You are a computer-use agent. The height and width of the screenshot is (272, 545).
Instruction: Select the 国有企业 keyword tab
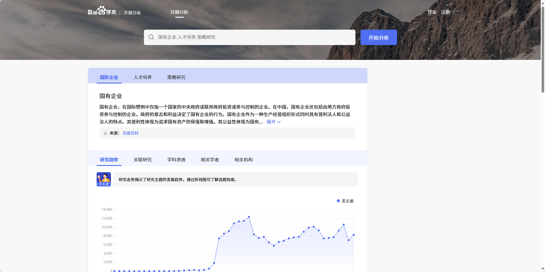[109, 77]
